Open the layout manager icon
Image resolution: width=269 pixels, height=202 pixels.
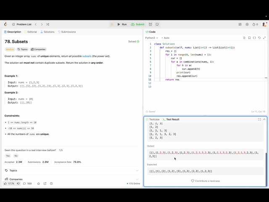click(240, 24)
